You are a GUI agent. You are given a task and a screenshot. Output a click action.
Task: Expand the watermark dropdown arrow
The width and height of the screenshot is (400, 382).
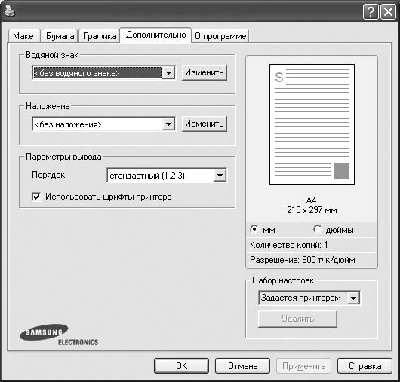tap(168, 73)
